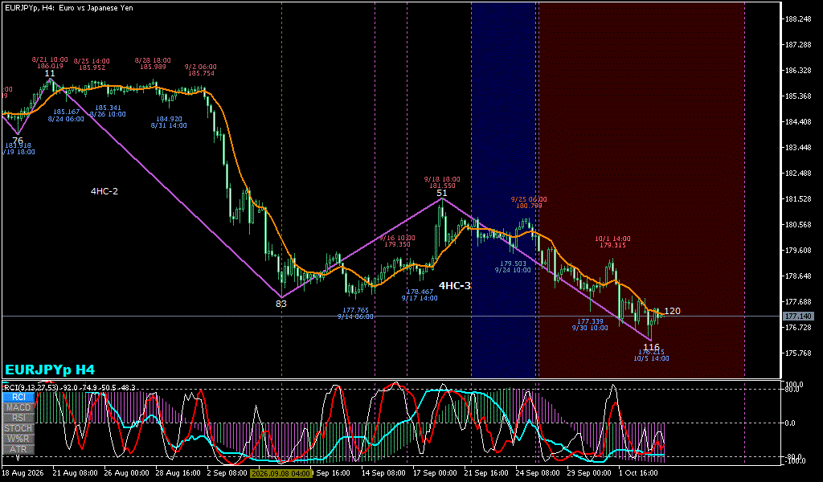
Task: Click the zigzag bar count '51'
Action: 442,193
